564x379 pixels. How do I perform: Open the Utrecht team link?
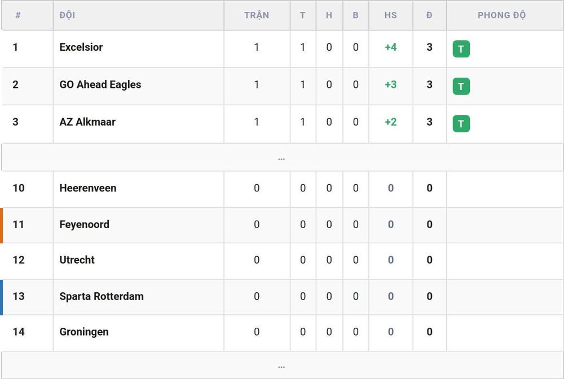point(77,260)
